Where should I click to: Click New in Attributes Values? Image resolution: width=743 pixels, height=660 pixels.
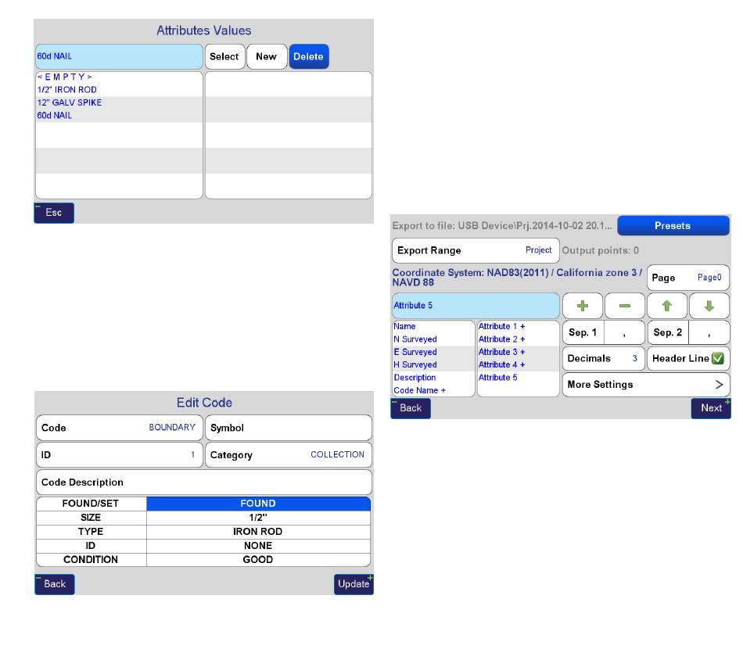(266, 56)
